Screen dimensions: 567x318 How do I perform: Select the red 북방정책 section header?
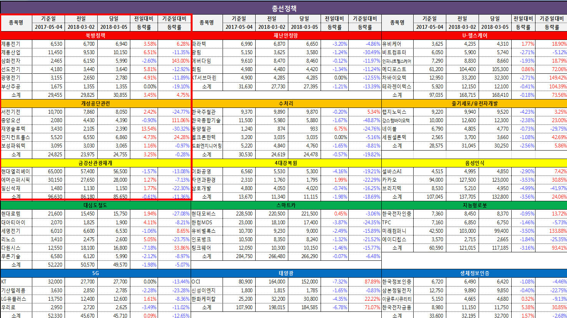pyautogui.click(x=96, y=35)
